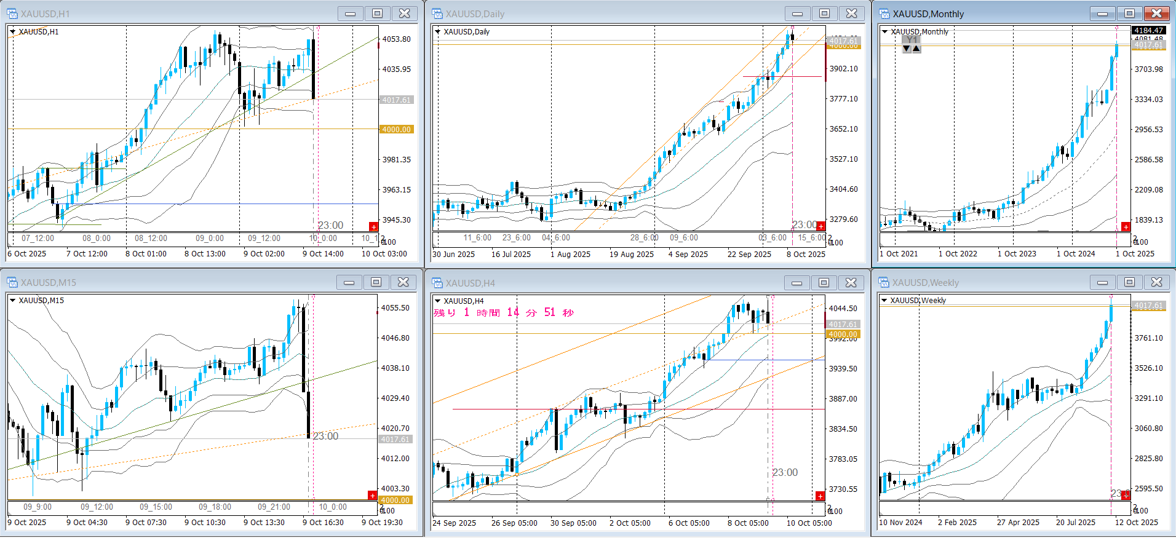Click the chart icon in XAUUSD,Daily title bar
The height and width of the screenshot is (538, 1176).
[437, 14]
